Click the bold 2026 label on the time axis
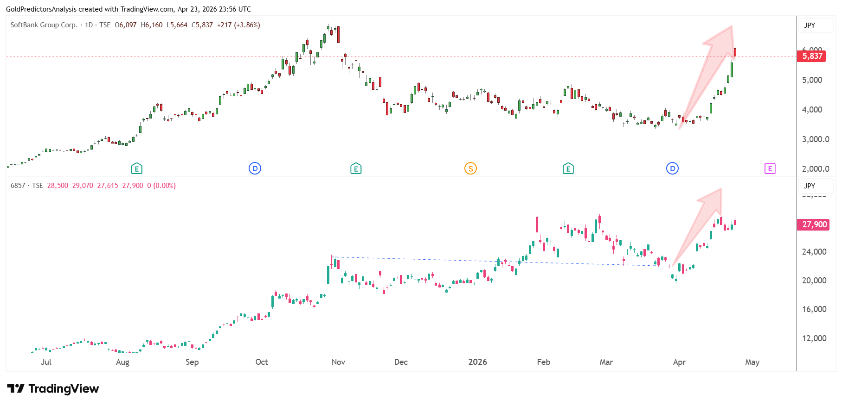 click(x=478, y=362)
